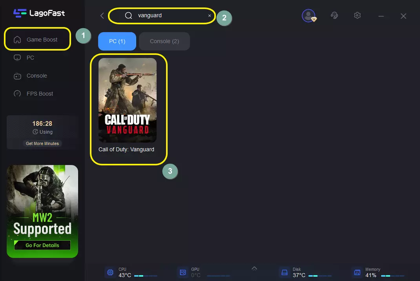Expand the bottom hardware status panel

(254, 268)
